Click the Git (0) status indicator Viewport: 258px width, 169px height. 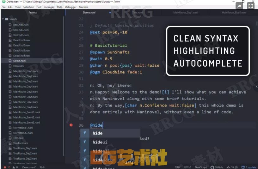tap(232, 167)
